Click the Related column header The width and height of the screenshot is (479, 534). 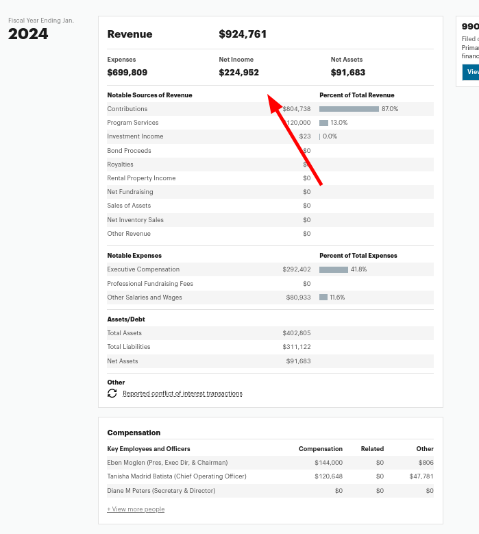(372, 449)
